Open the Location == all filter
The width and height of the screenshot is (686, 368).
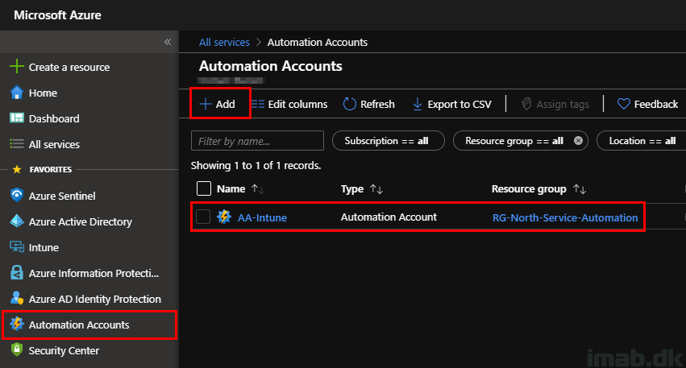(642, 141)
